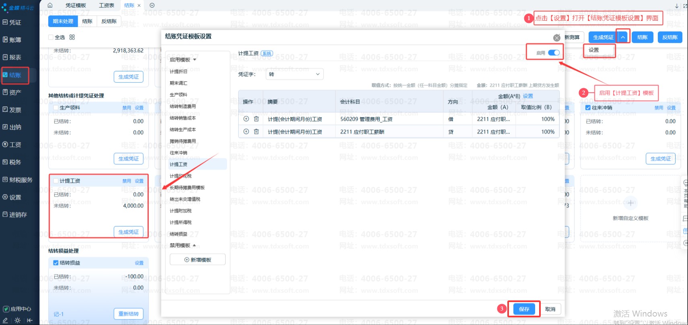Click the home icon in the tab bar
688x325 pixels.
pos(50,5)
